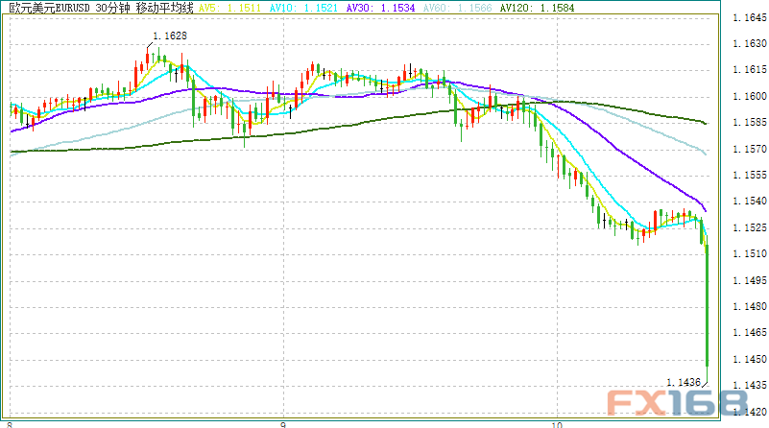Viewport: 769px width, 428px height.
Task: Click the 1.1615 price axis label
Action: pyautogui.click(x=750, y=70)
